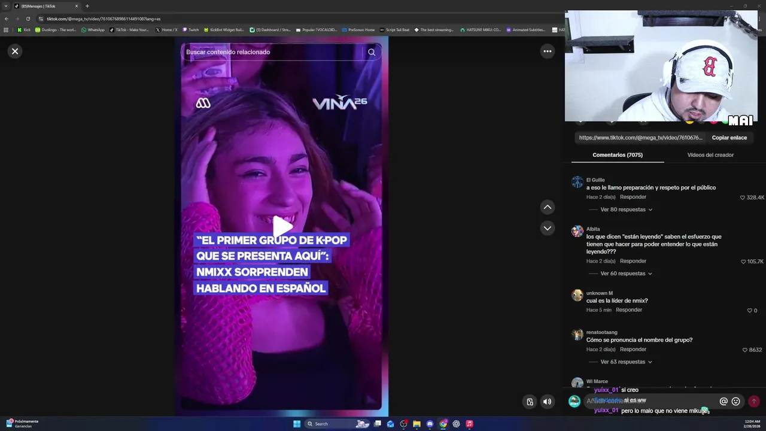Click the Windows taskbar Search box
Screen dimensions: 766x431
tap(338, 424)
